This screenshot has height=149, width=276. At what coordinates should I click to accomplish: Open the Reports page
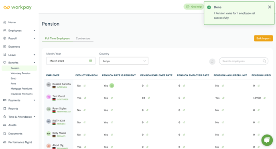tap(13, 108)
